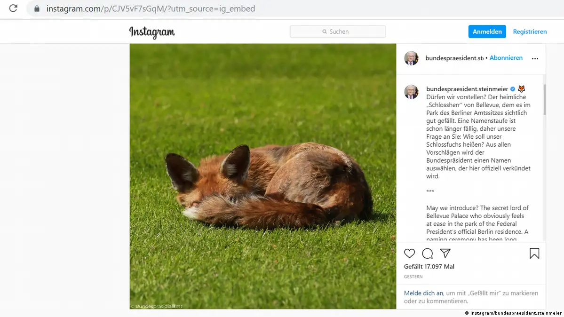Click the Instagram logo
Image resolution: width=564 pixels, height=317 pixels.
pyautogui.click(x=152, y=32)
